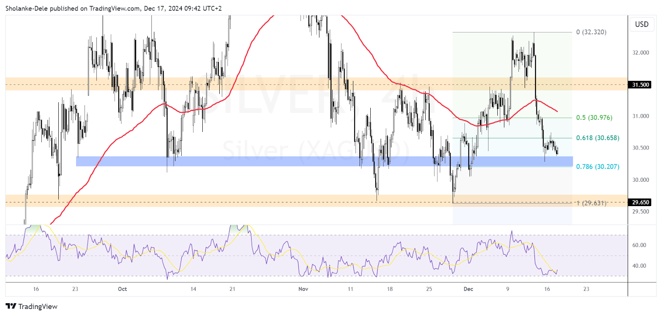662x316 pixels.
Task: Click the 30.000 price axis value
Action: point(640,180)
